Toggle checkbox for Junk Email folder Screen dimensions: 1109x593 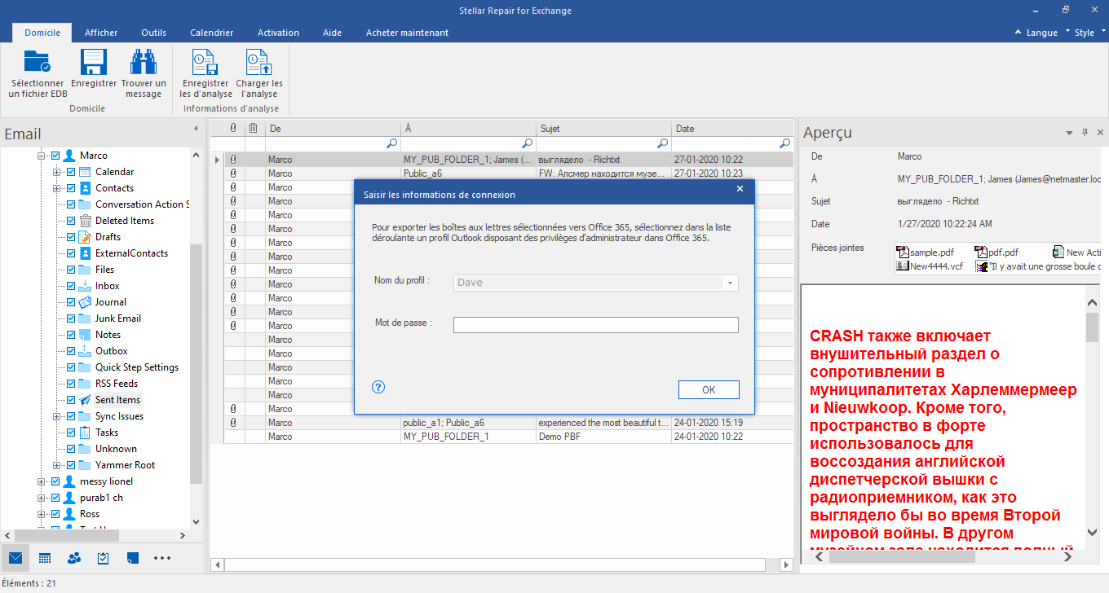point(71,318)
